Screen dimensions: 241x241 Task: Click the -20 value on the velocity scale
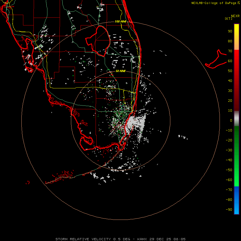[x=229, y=140]
